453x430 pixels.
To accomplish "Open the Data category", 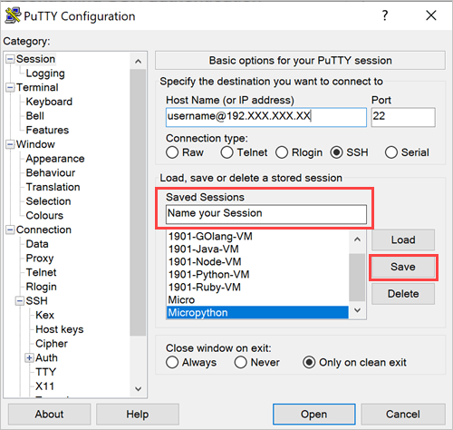I will pyautogui.click(x=37, y=244).
